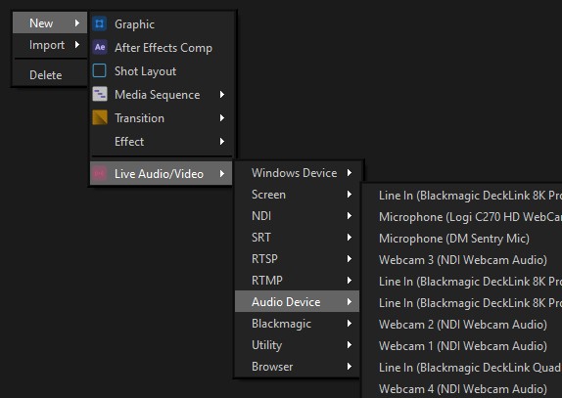Expand the NDI submenu arrow

pos(350,216)
